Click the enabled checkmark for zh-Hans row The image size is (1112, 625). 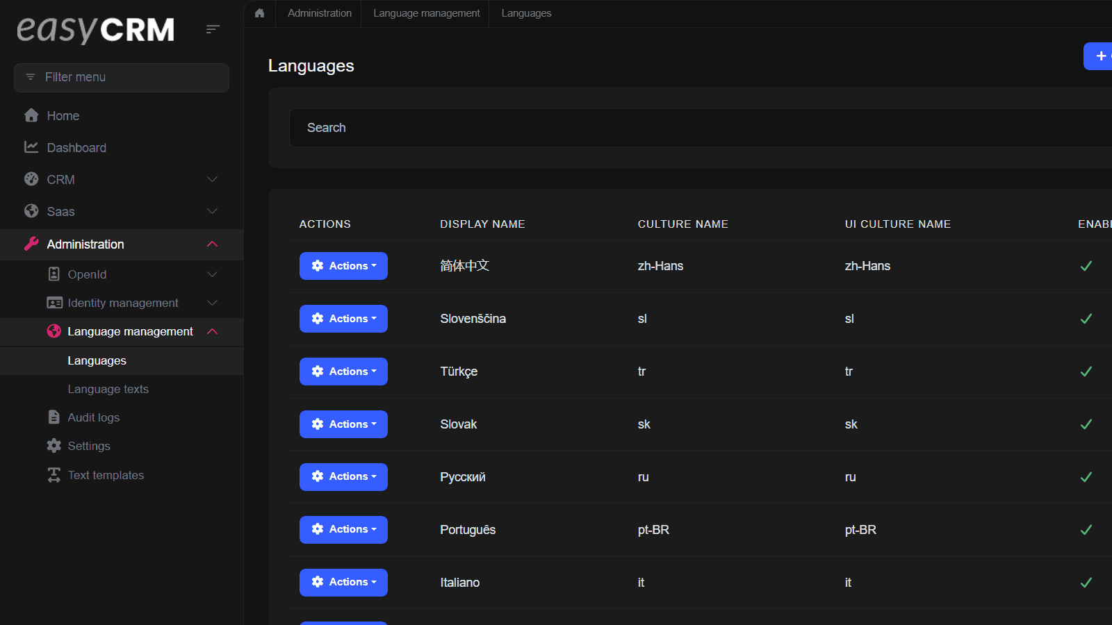tap(1086, 266)
